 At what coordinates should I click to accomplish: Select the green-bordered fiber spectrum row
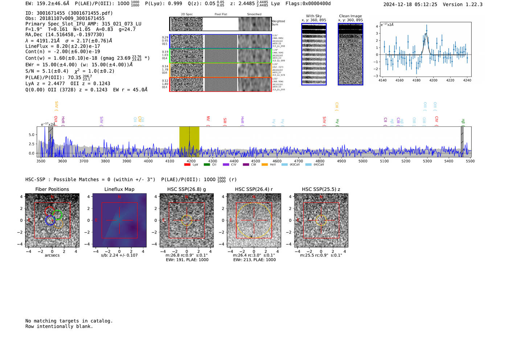click(221, 56)
